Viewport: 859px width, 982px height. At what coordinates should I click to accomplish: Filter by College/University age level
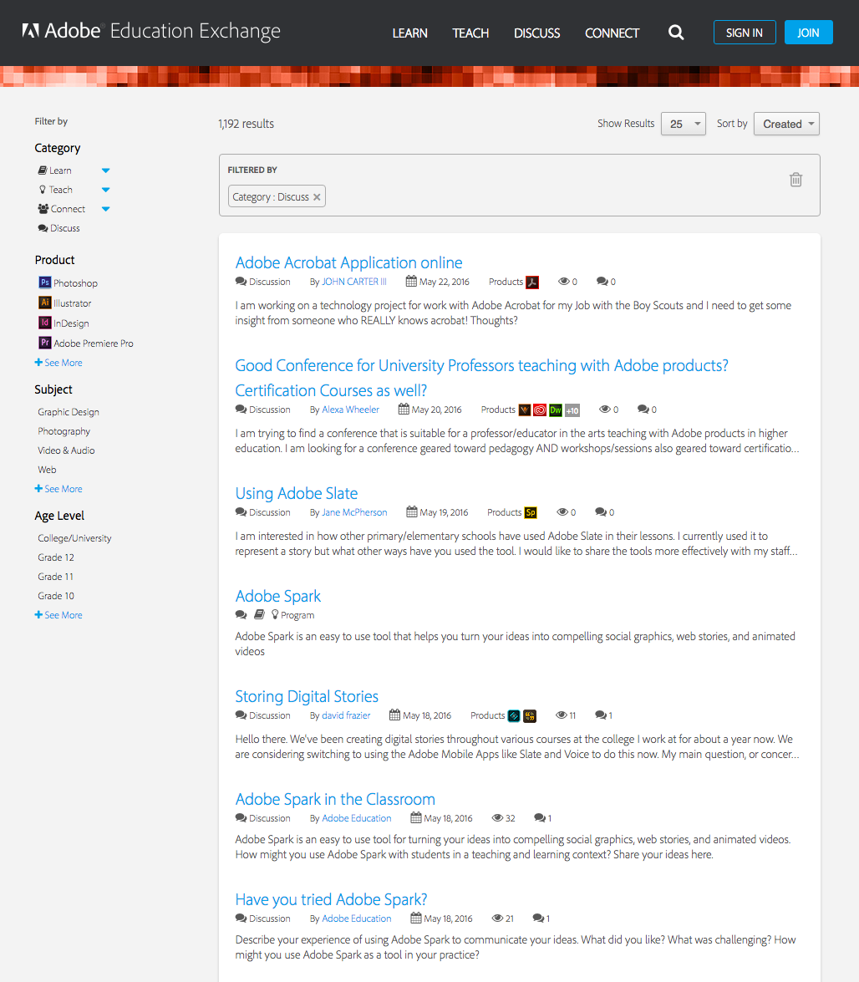point(74,538)
